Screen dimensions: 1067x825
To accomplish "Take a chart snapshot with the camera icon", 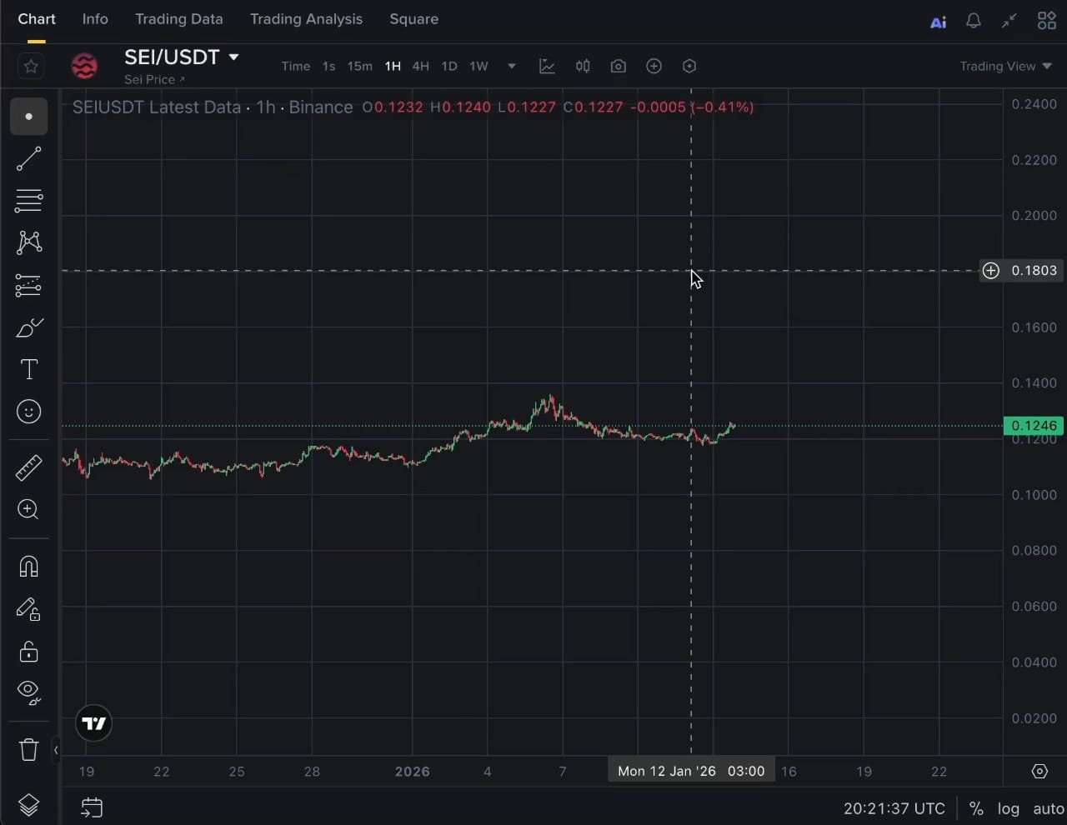I will point(618,66).
